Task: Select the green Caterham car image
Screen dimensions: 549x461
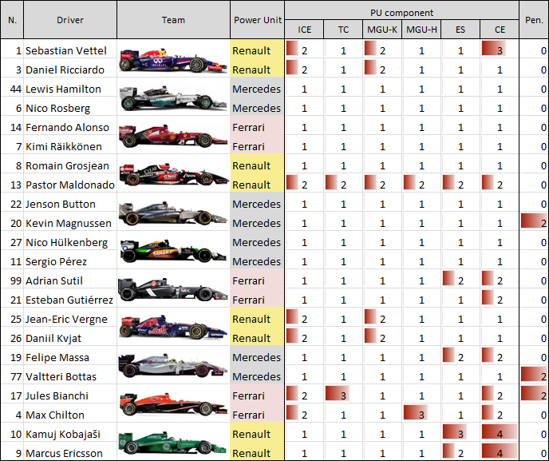Action: click(x=173, y=443)
